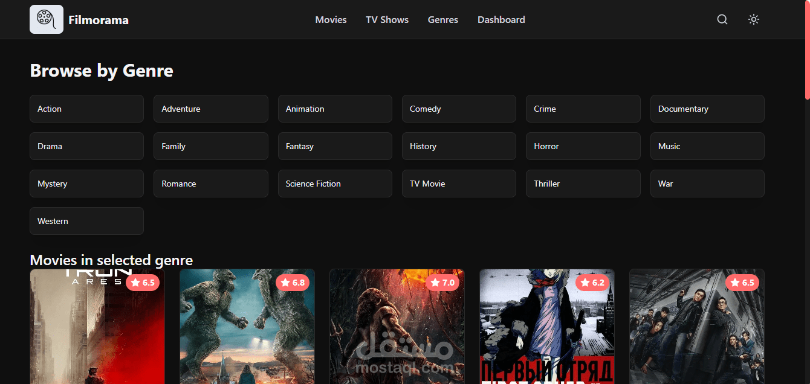Select the Thriller genre
The image size is (810, 384).
pos(583,184)
